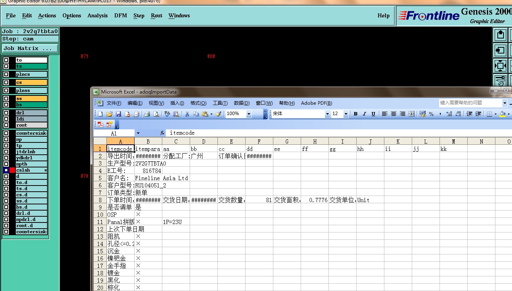Toggle Italic formatting in Excel

click(x=364, y=114)
